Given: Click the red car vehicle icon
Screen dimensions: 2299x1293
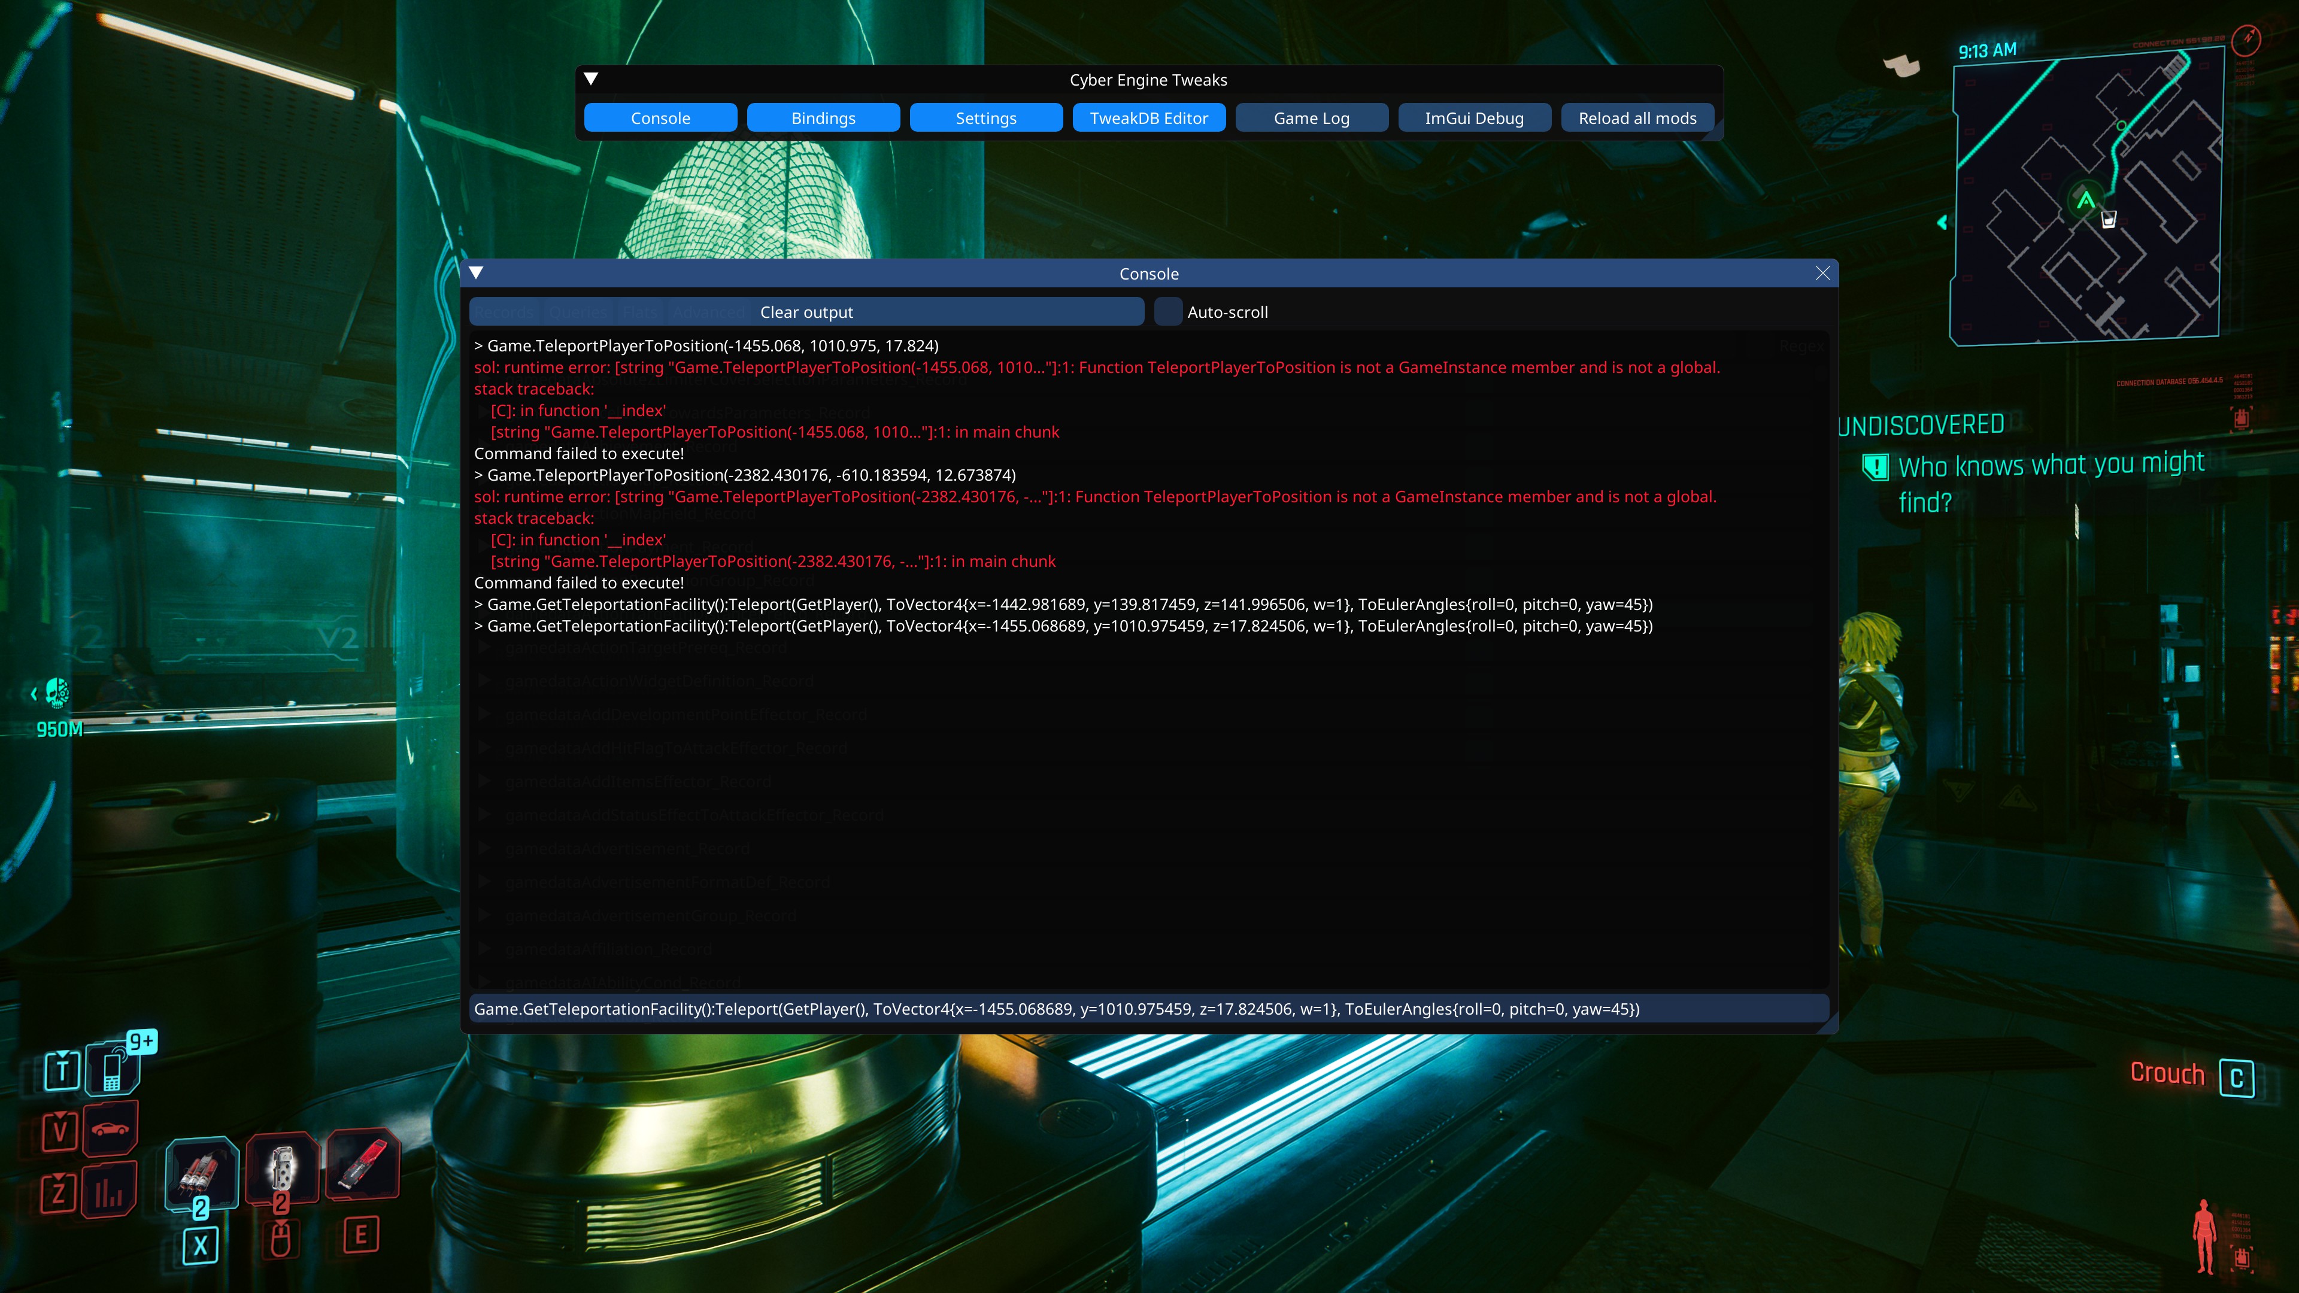Looking at the screenshot, I should point(111,1130).
